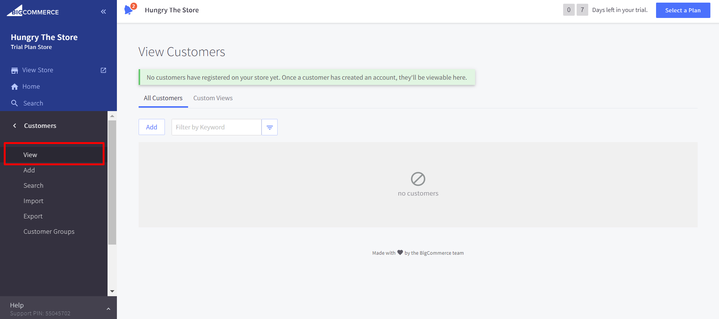Viewport: 719px width, 319px height.
Task: Open the notifications bell
Action: (x=129, y=10)
